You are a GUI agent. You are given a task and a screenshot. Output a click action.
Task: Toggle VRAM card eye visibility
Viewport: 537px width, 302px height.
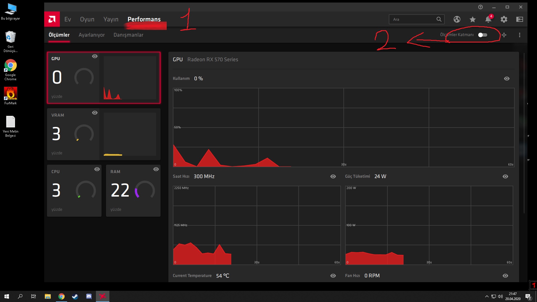(95, 113)
